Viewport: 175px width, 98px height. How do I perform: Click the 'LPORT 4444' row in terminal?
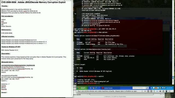click(96, 59)
